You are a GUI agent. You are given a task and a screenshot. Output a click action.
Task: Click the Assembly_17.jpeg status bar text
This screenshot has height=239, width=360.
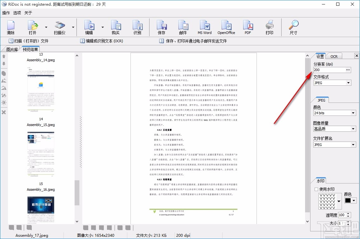tap(32, 235)
